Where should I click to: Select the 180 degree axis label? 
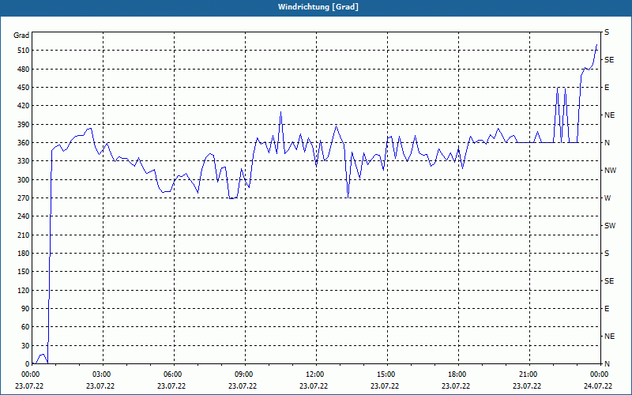tap(23, 254)
